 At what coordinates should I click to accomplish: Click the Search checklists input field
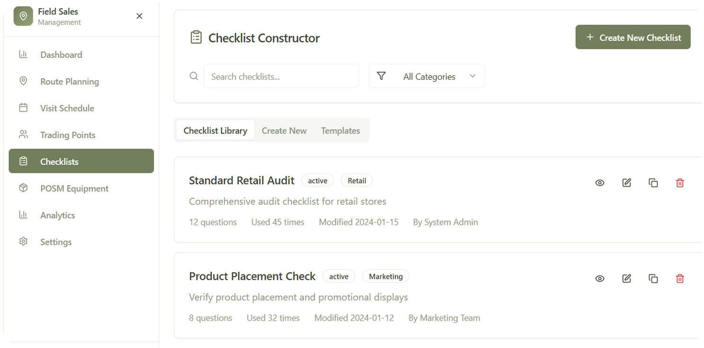[x=281, y=76]
